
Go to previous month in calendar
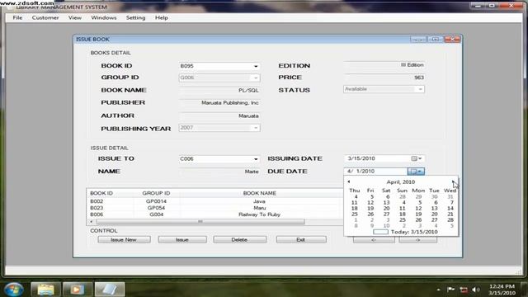(349, 181)
